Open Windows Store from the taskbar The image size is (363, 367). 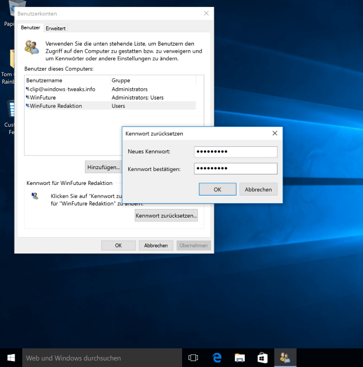[x=262, y=358]
